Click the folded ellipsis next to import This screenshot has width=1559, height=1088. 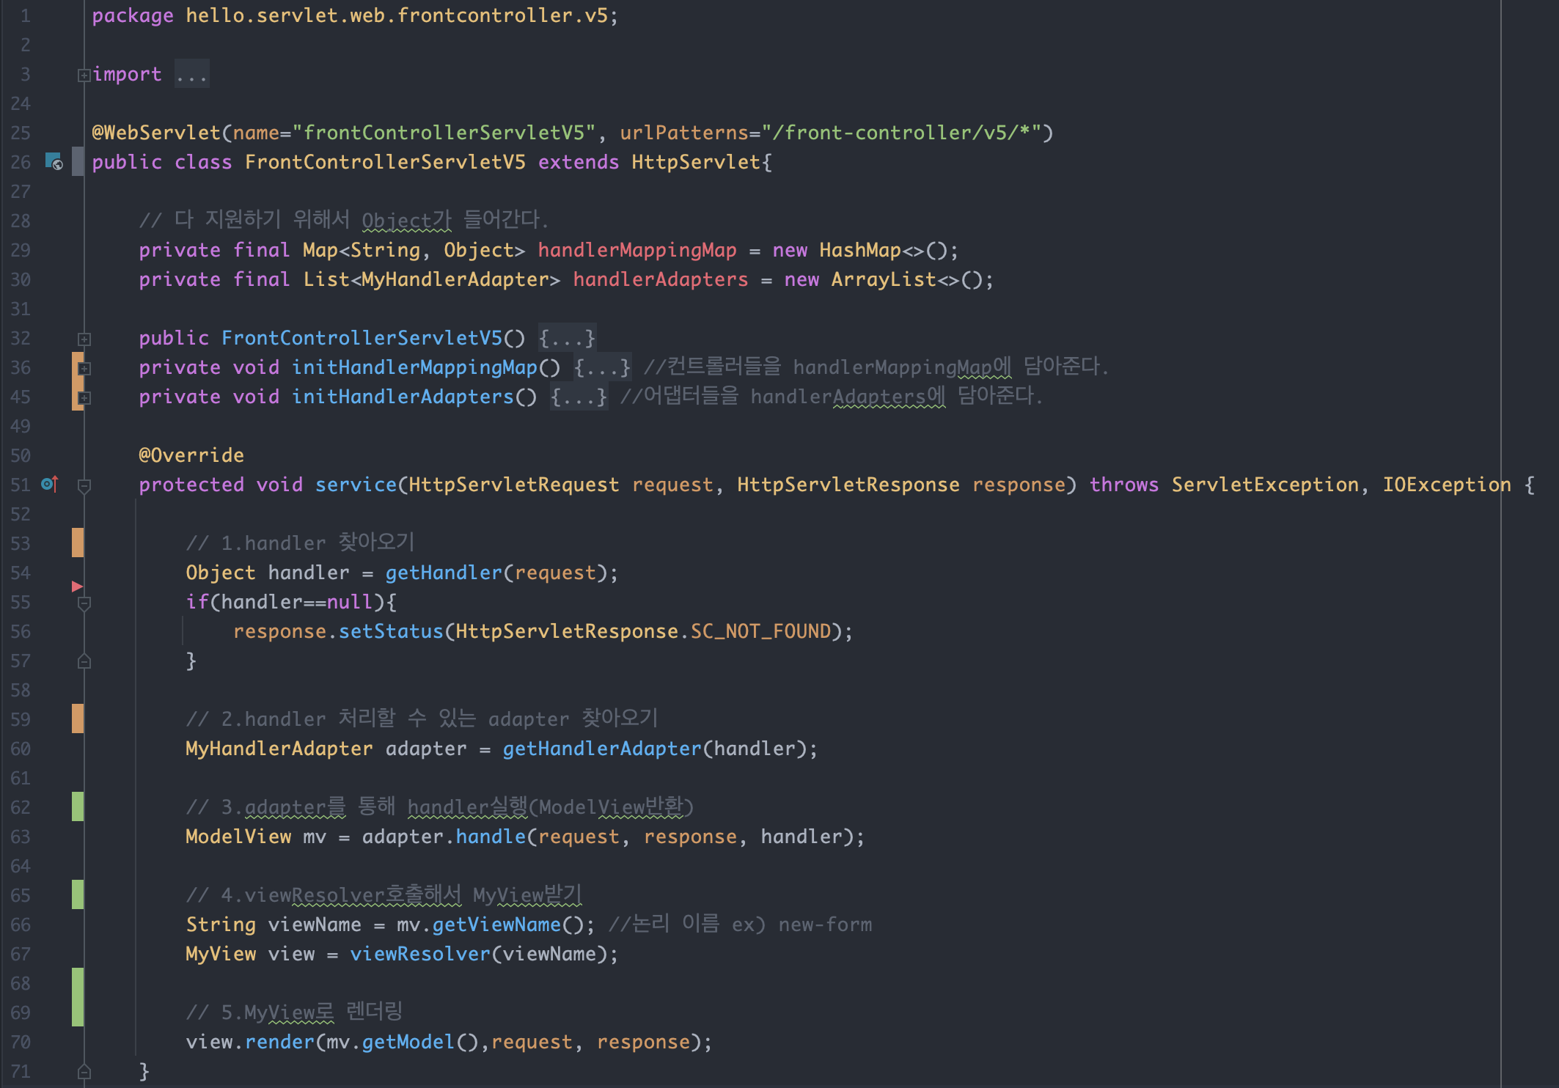pos(191,74)
